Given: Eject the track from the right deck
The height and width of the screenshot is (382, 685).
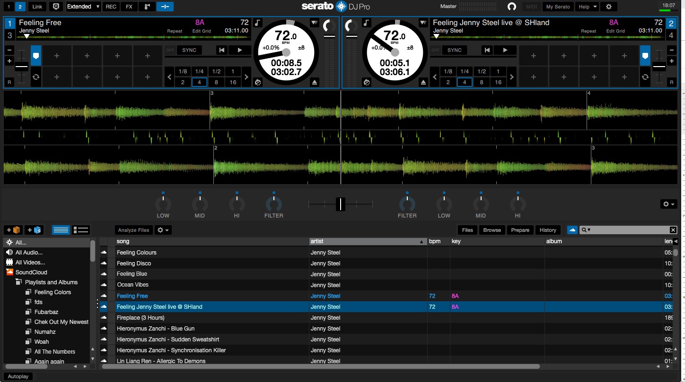Looking at the screenshot, I should [423, 82].
